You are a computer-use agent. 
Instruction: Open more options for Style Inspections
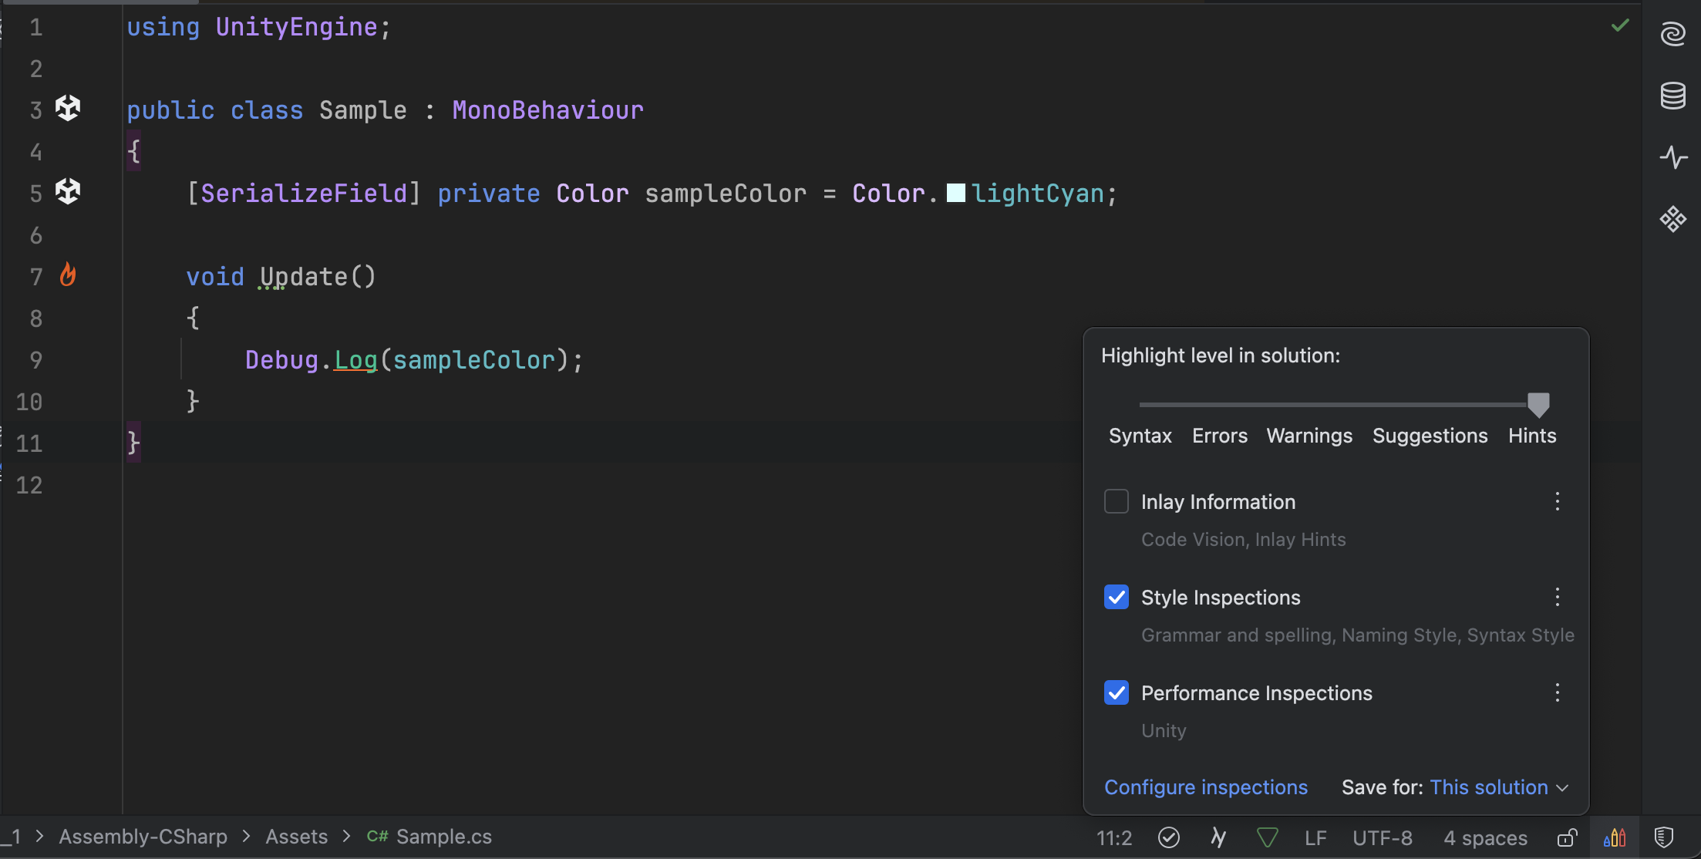pos(1557,597)
